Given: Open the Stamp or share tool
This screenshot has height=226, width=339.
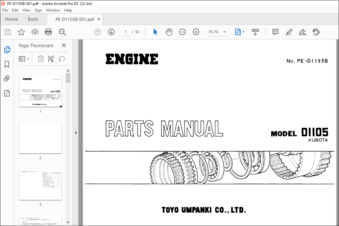Looking at the screenshot, I should (x=316, y=32).
